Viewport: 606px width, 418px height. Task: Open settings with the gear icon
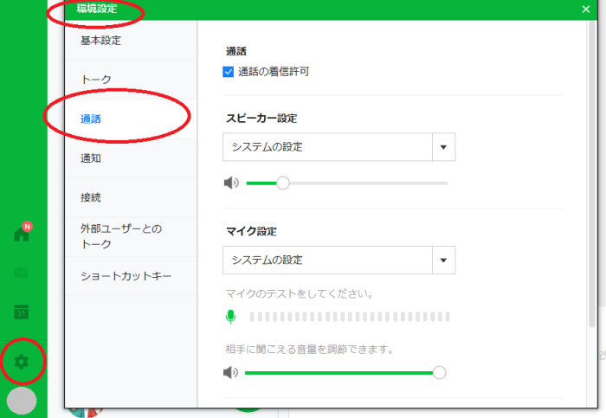coord(22,362)
